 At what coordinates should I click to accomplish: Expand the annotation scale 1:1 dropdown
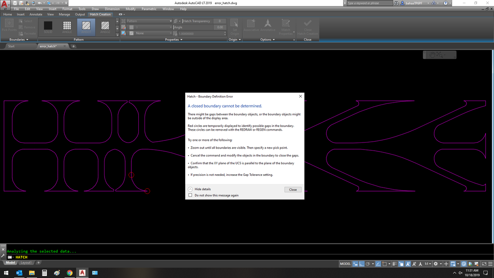coord(427,264)
